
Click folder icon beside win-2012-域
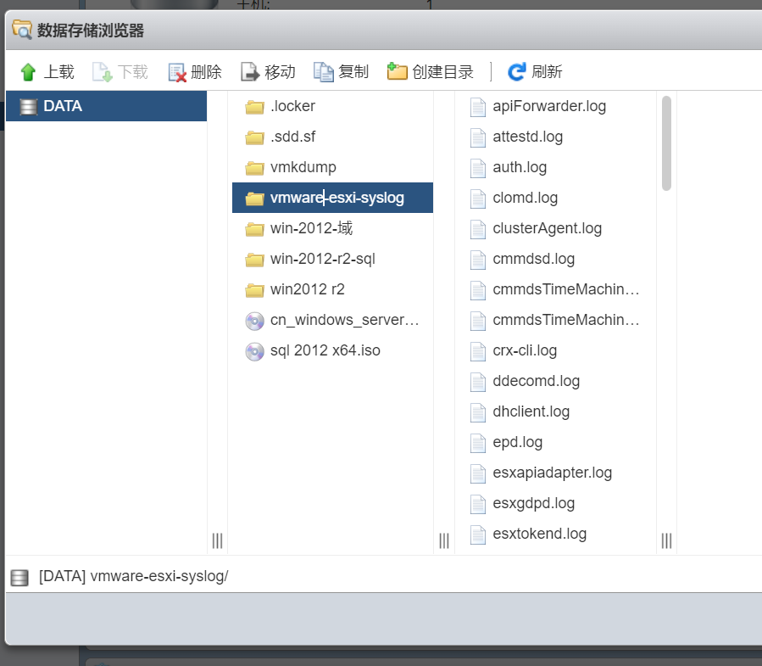(x=254, y=229)
